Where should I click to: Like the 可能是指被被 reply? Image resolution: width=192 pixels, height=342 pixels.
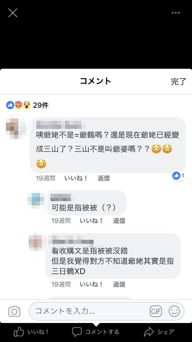91,221
